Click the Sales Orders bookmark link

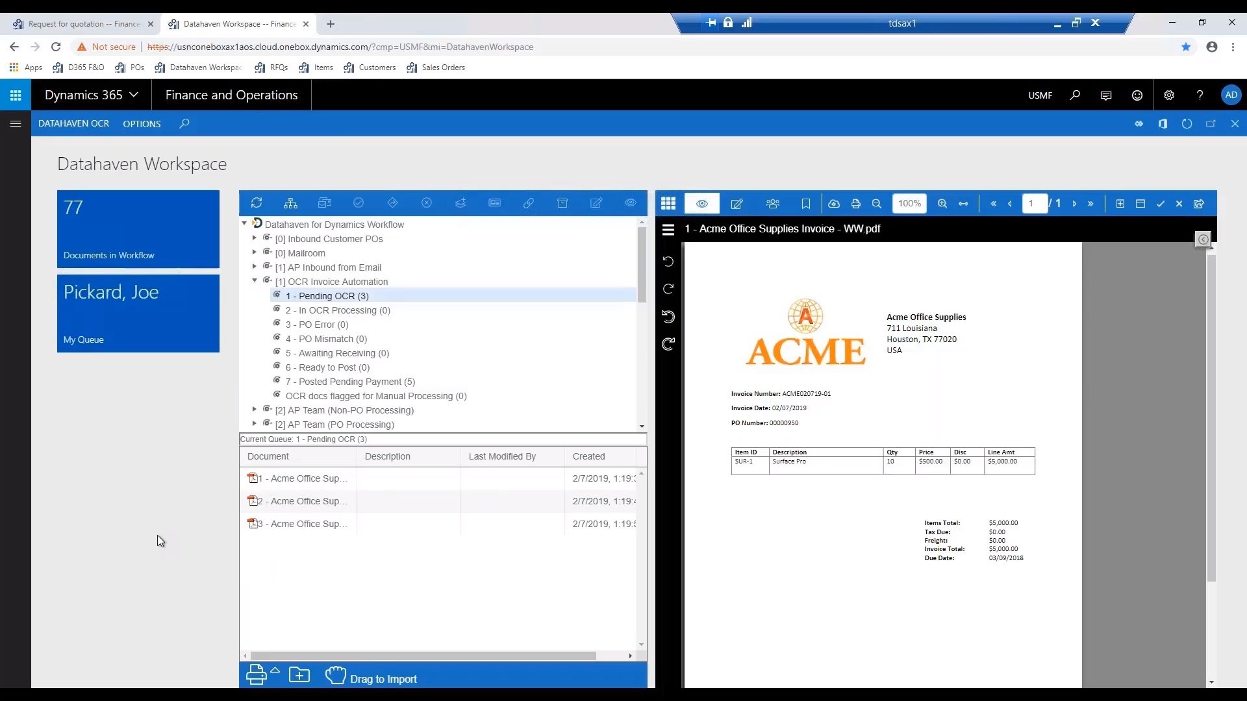coord(442,68)
